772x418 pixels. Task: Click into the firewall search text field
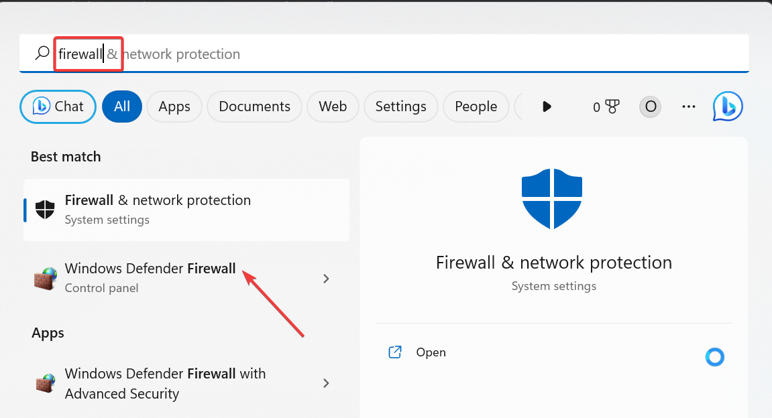click(384, 54)
